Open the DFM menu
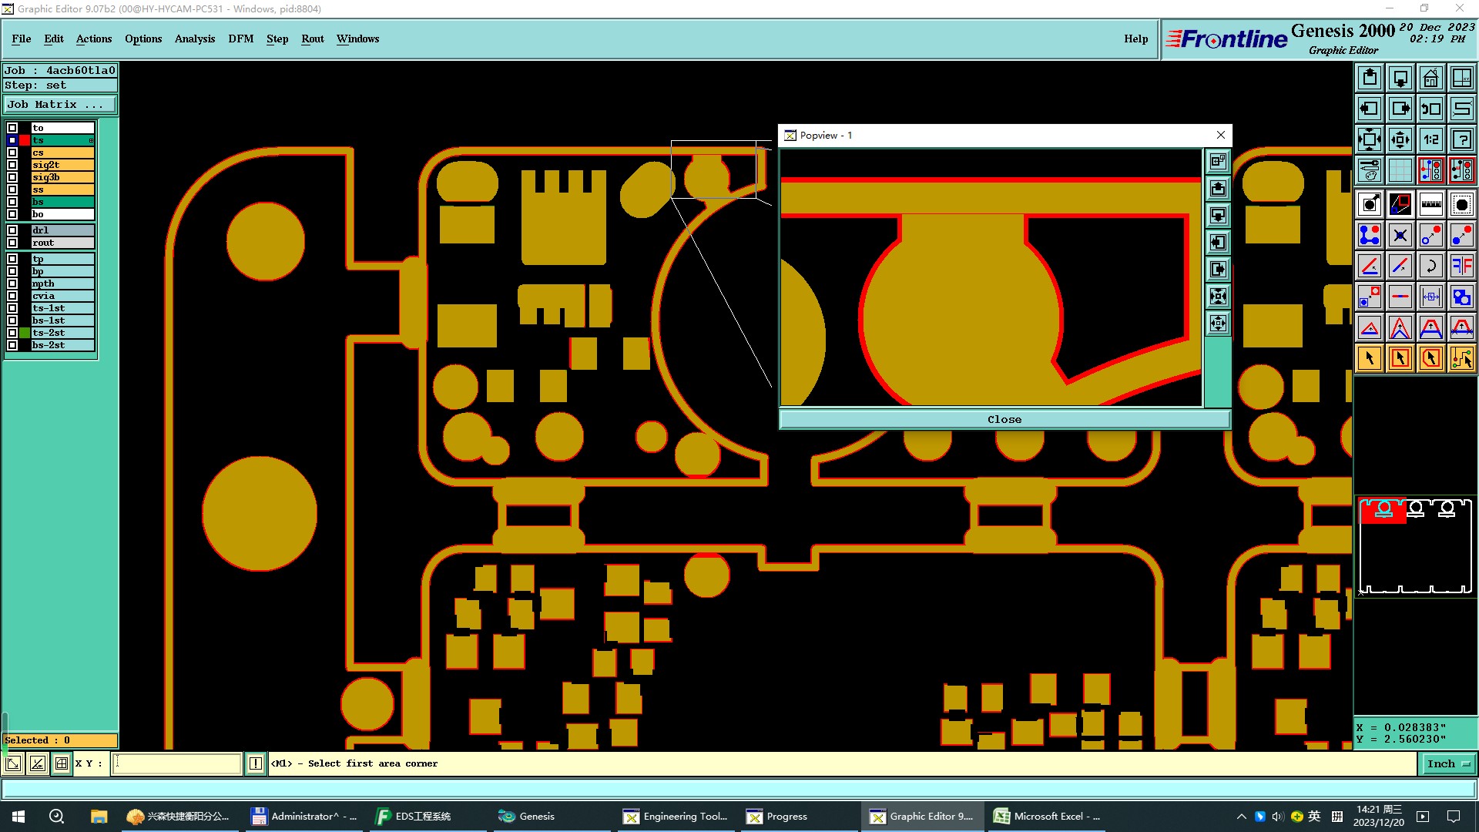1479x832 pixels. pos(240,39)
